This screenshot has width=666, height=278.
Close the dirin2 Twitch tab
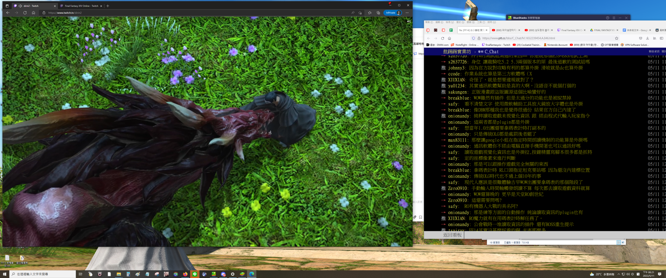(55, 6)
